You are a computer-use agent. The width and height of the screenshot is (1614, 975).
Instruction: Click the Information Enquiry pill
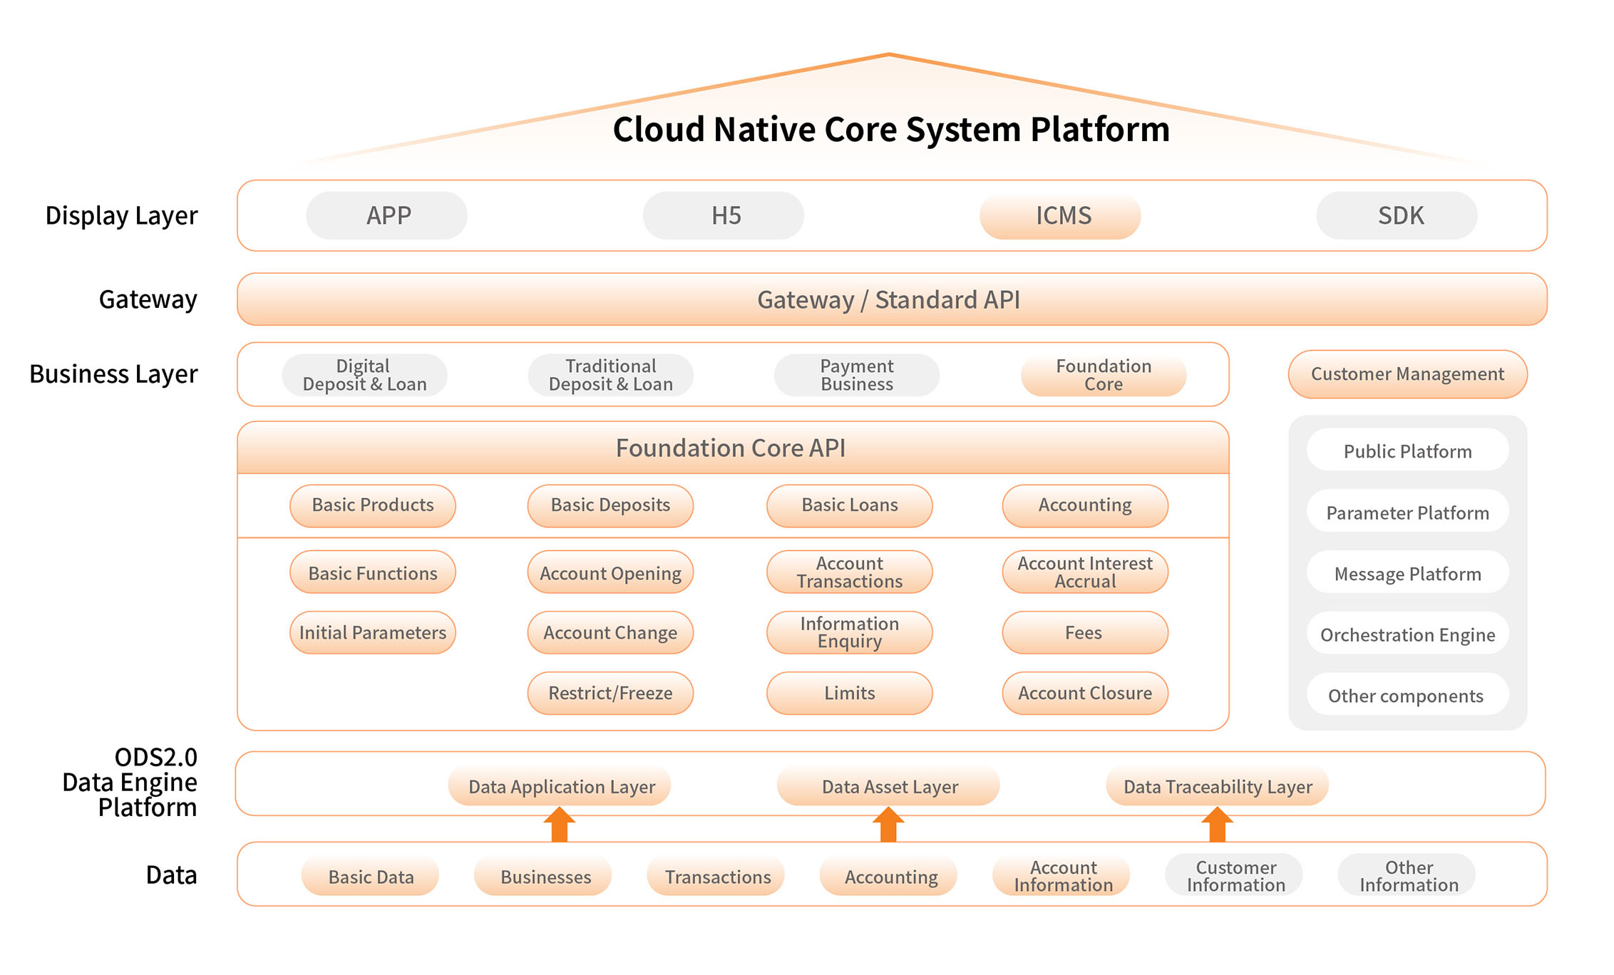[849, 632]
